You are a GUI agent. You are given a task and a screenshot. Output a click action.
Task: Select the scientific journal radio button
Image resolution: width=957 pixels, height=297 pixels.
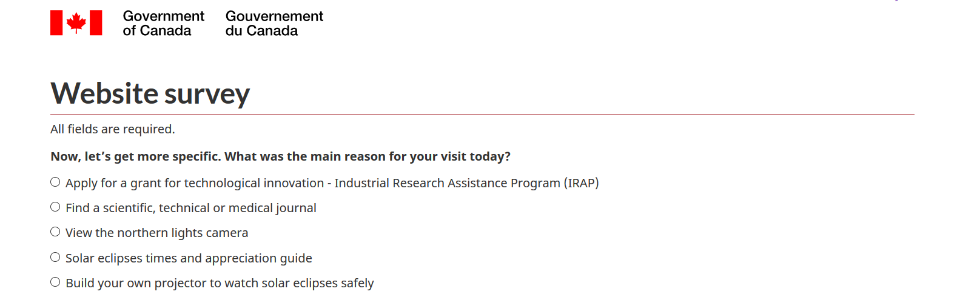point(55,207)
